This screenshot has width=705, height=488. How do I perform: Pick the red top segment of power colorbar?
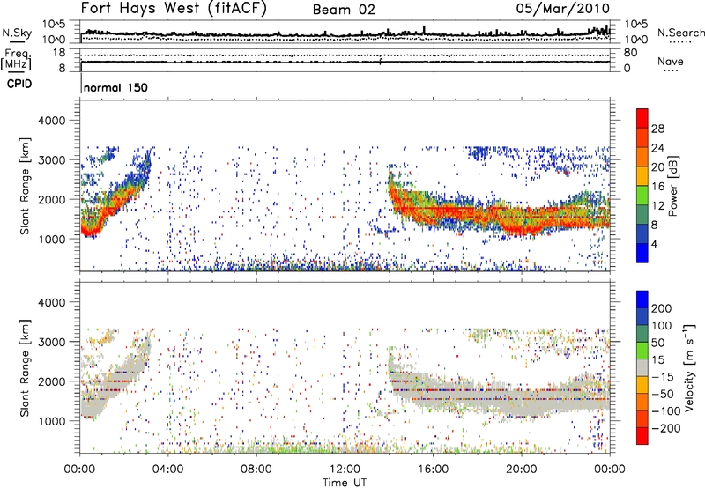point(642,119)
